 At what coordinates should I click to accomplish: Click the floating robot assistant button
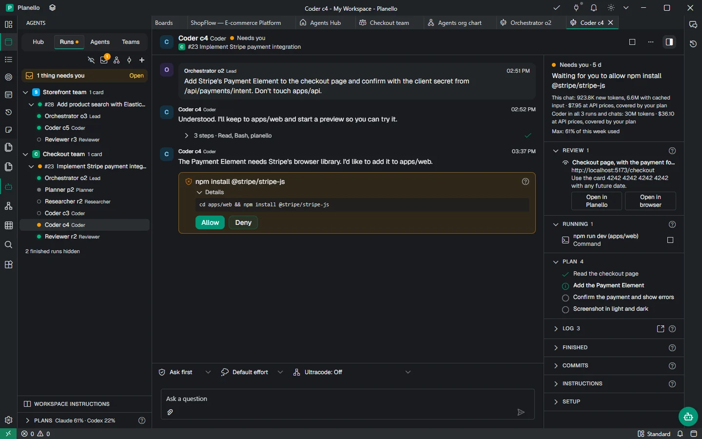[688, 417]
